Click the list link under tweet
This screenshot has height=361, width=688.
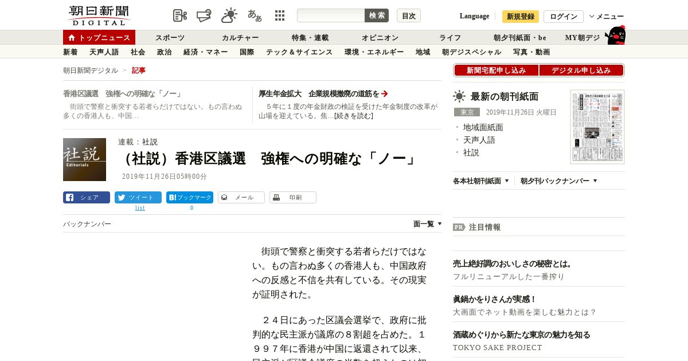pyautogui.click(x=140, y=208)
